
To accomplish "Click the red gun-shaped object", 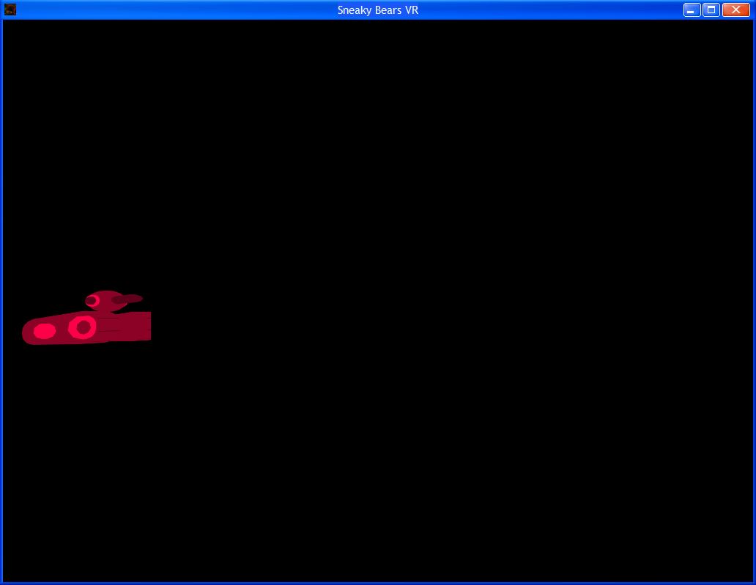I will pyautogui.click(x=86, y=318).
